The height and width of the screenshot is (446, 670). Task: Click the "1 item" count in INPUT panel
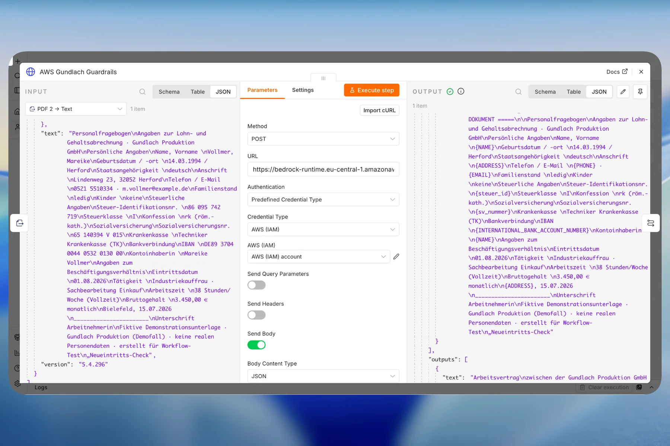(x=138, y=109)
